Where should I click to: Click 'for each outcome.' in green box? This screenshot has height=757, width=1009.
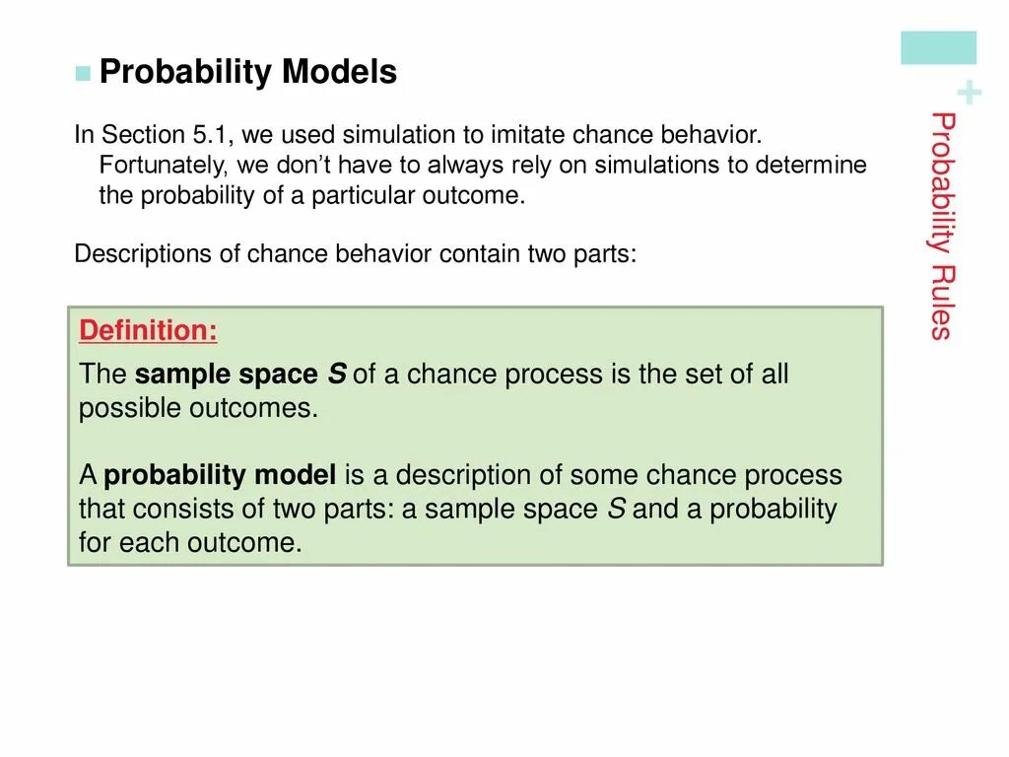pos(190,543)
